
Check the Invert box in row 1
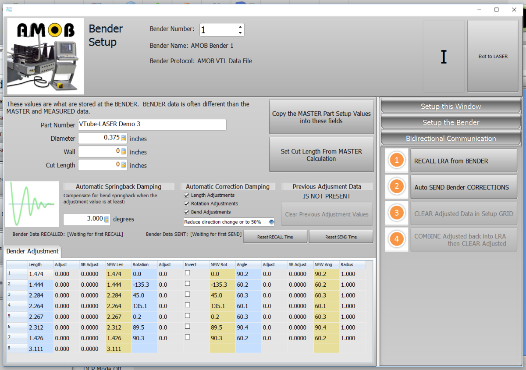pyautogui.click(x=188, y=273)
